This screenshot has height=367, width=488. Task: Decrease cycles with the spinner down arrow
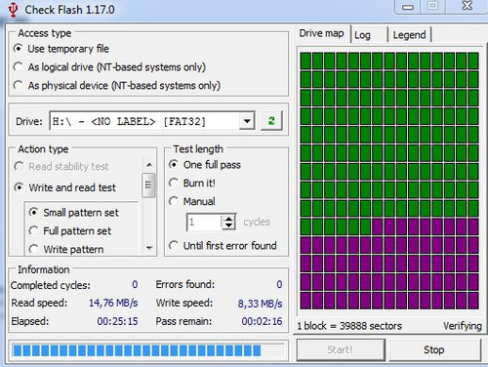(x=229, y=225)
